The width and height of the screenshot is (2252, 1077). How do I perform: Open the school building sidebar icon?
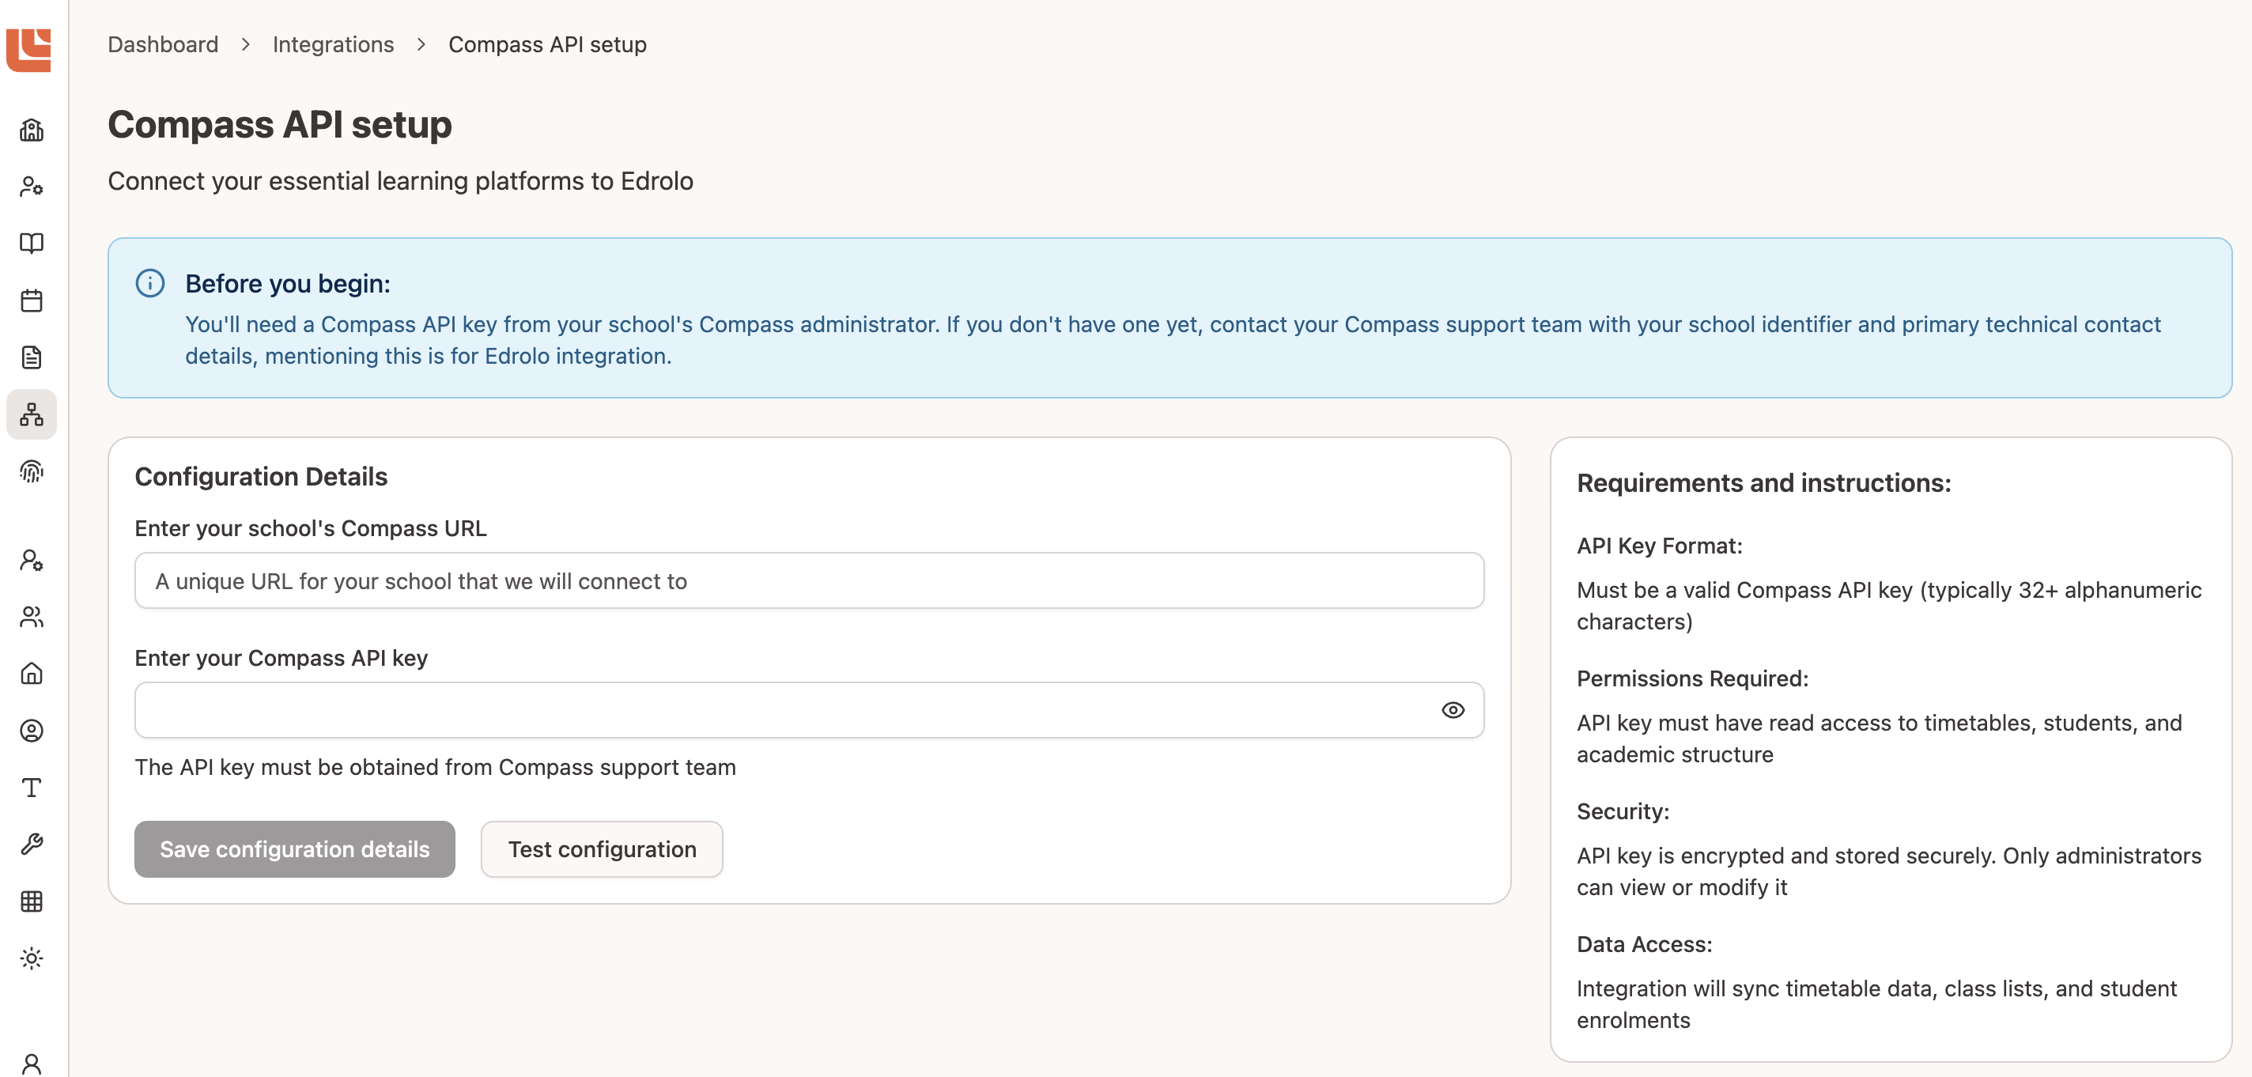[x=32, y=130]
